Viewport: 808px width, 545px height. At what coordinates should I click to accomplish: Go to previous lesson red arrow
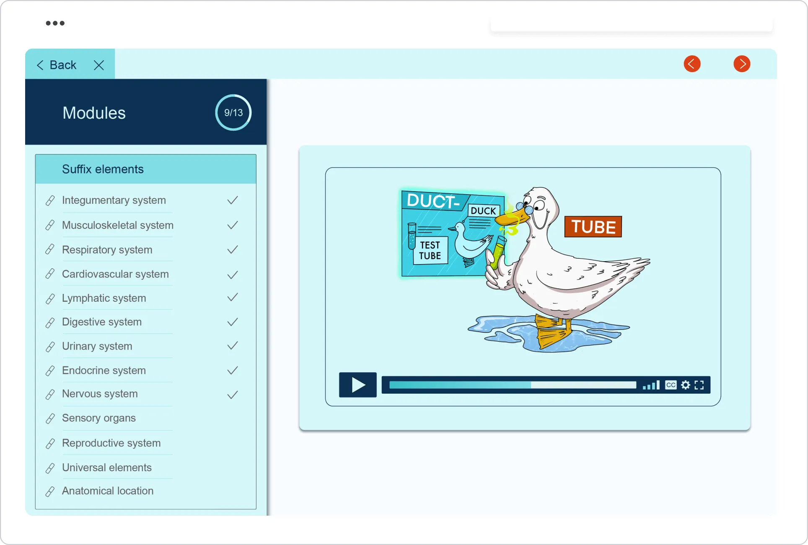click(692, 64)
